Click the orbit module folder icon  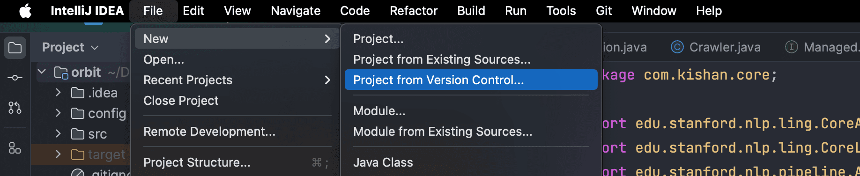pos(61,73)
